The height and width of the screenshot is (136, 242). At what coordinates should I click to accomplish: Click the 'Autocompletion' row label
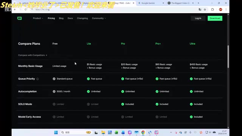pyautogui.click(x=27, y=91)
